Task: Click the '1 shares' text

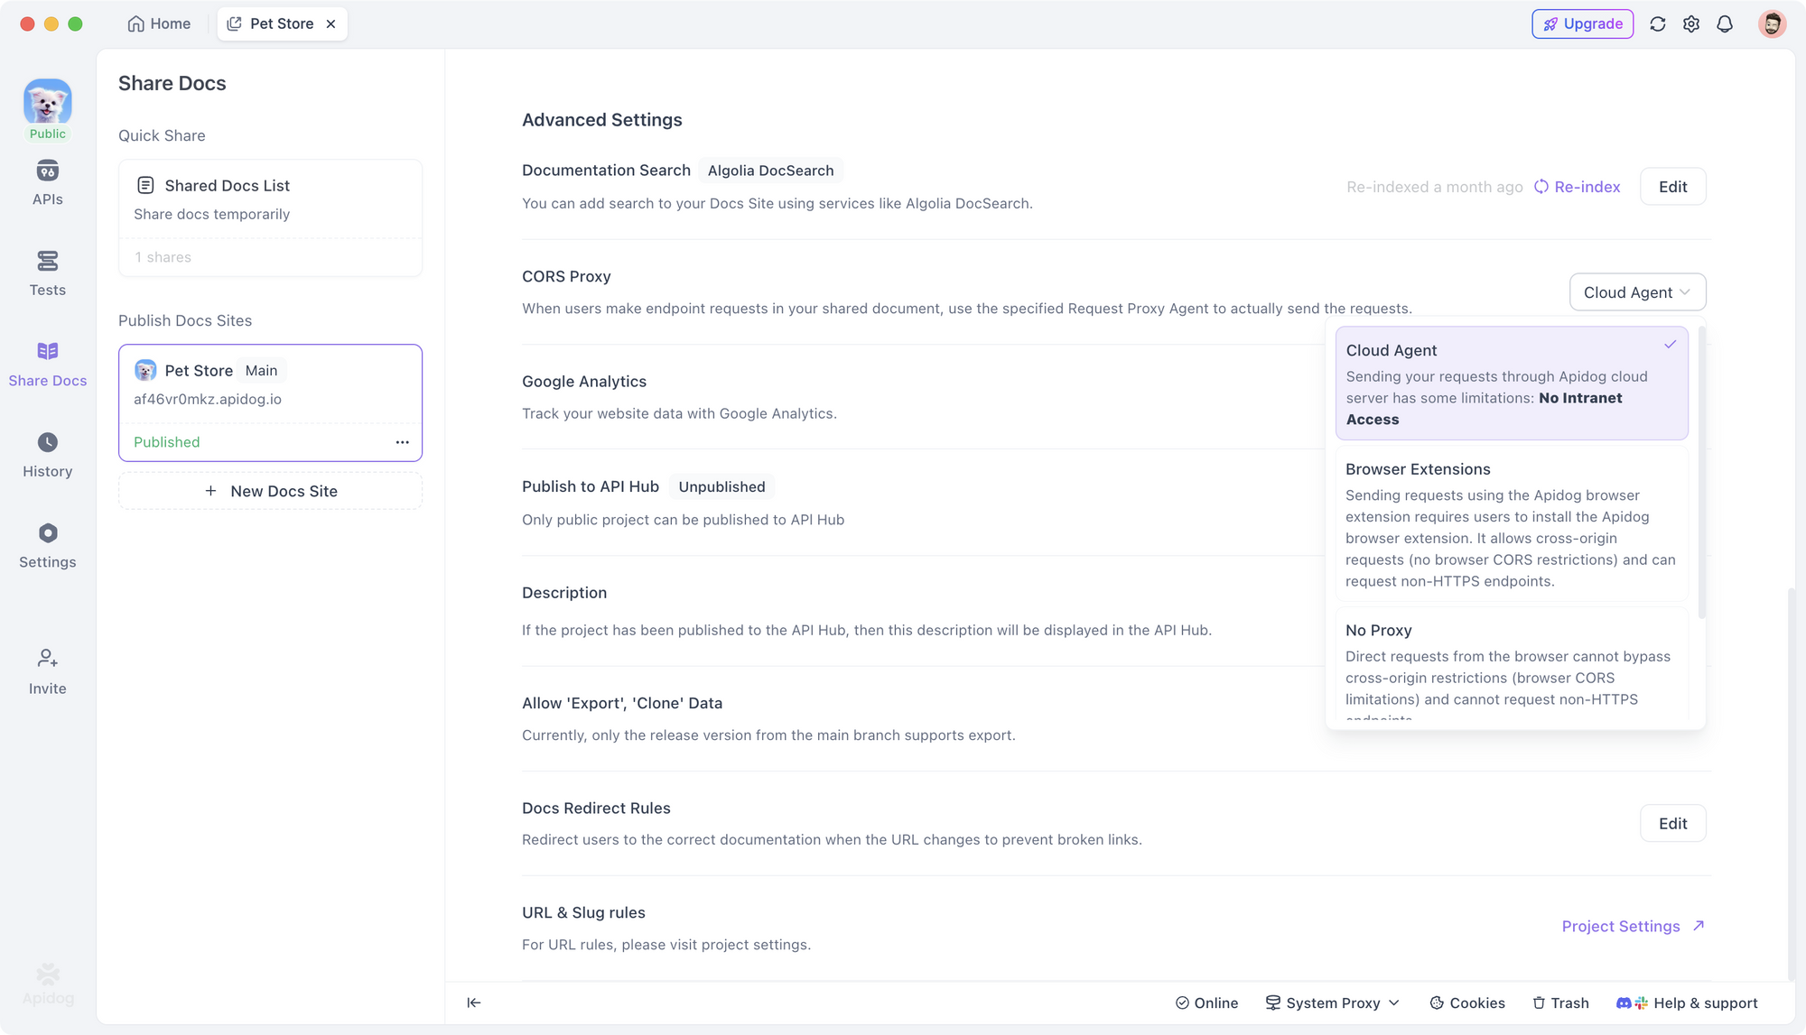Action: (163, 257)
